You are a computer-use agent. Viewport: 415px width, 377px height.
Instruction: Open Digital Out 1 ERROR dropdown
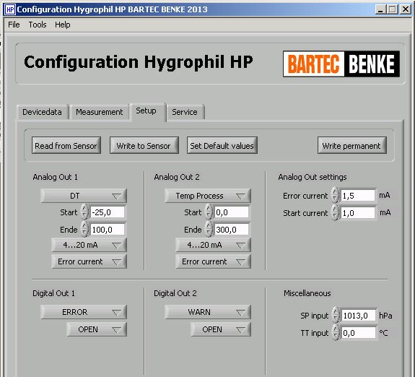pyautogui.click(x=84, y=312)
